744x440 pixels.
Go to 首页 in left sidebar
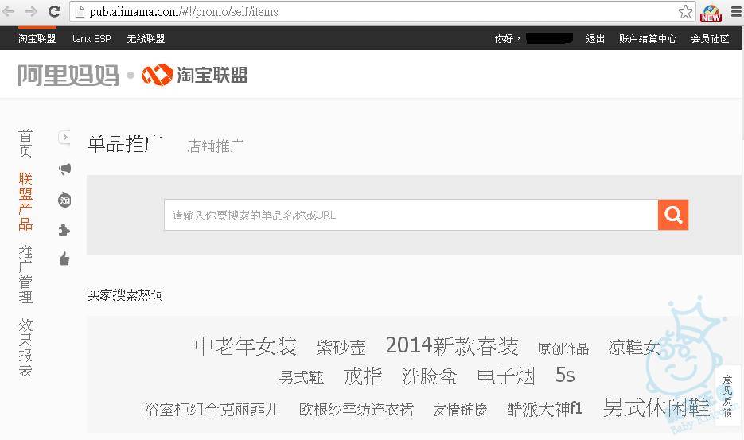(x=25, y=143)
